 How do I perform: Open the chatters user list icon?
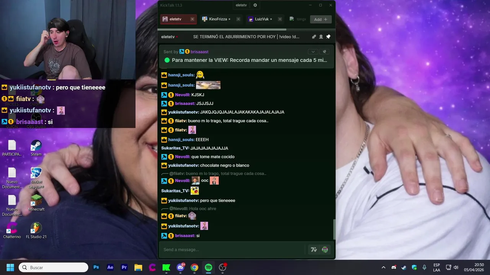[x=321, y=37]
